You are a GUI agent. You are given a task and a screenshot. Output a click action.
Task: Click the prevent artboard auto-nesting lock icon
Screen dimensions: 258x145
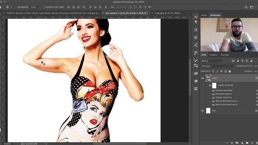click(x=226, y=71)
